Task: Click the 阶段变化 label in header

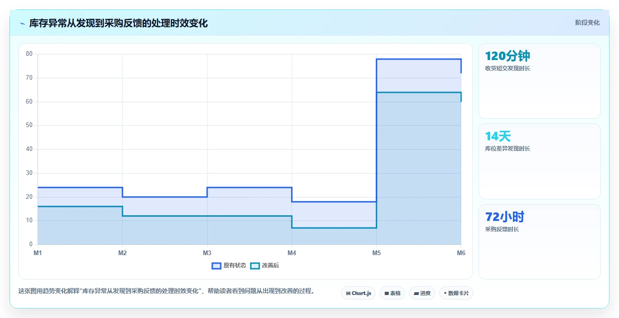Action: tap(587, 23)
